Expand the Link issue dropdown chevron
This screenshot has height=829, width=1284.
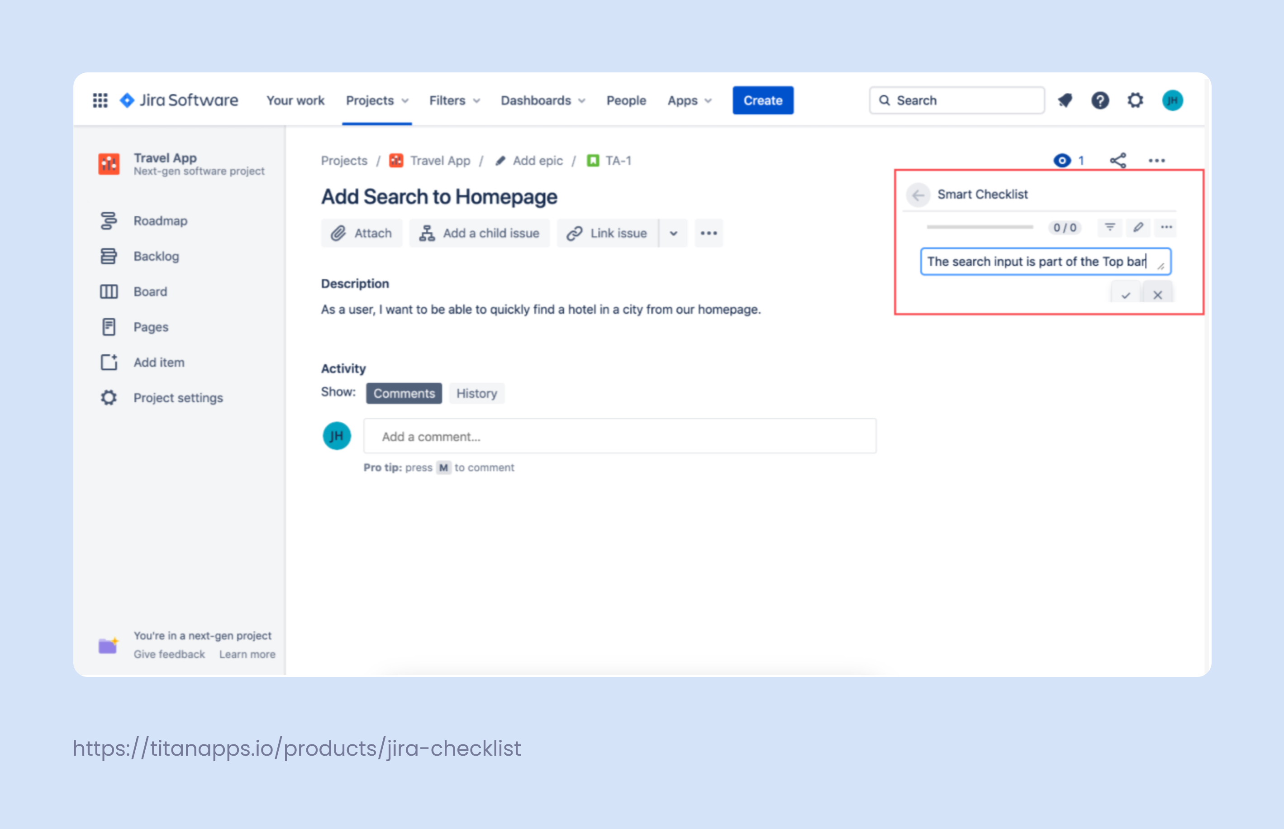point(673,233)
